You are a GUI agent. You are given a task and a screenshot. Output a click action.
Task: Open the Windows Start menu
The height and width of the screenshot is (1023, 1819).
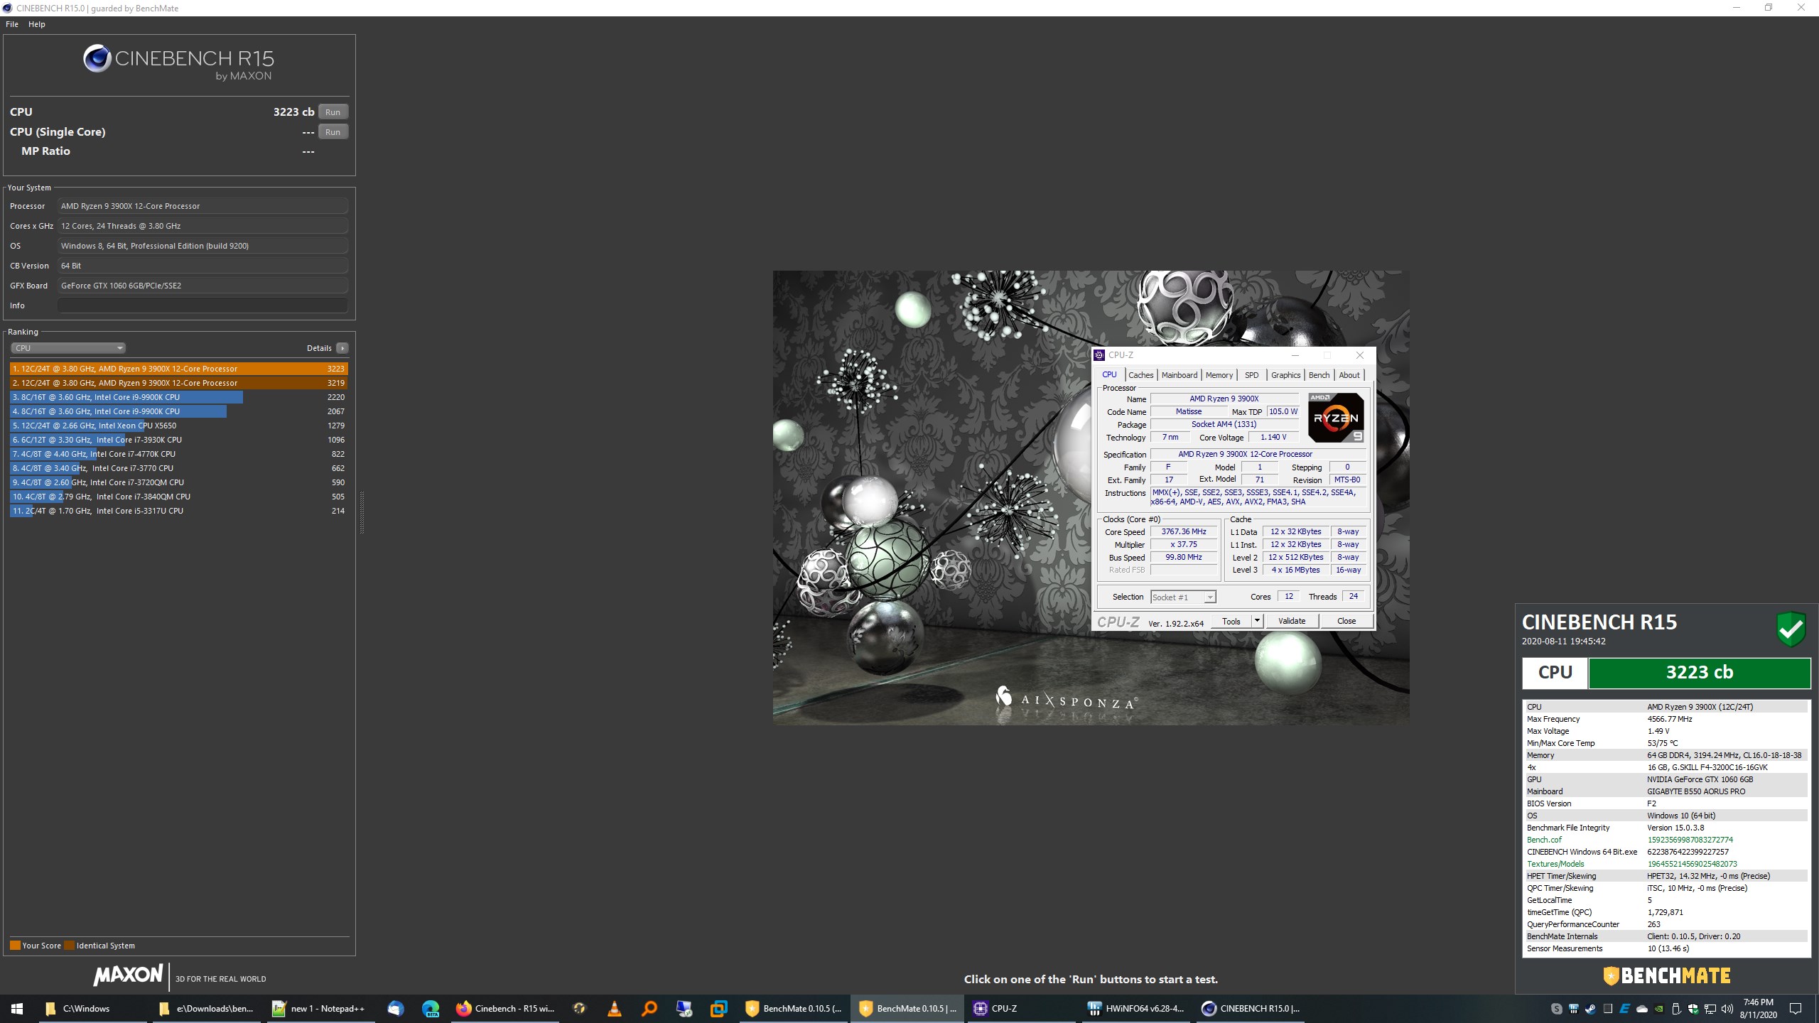(x=17, y=1009)
